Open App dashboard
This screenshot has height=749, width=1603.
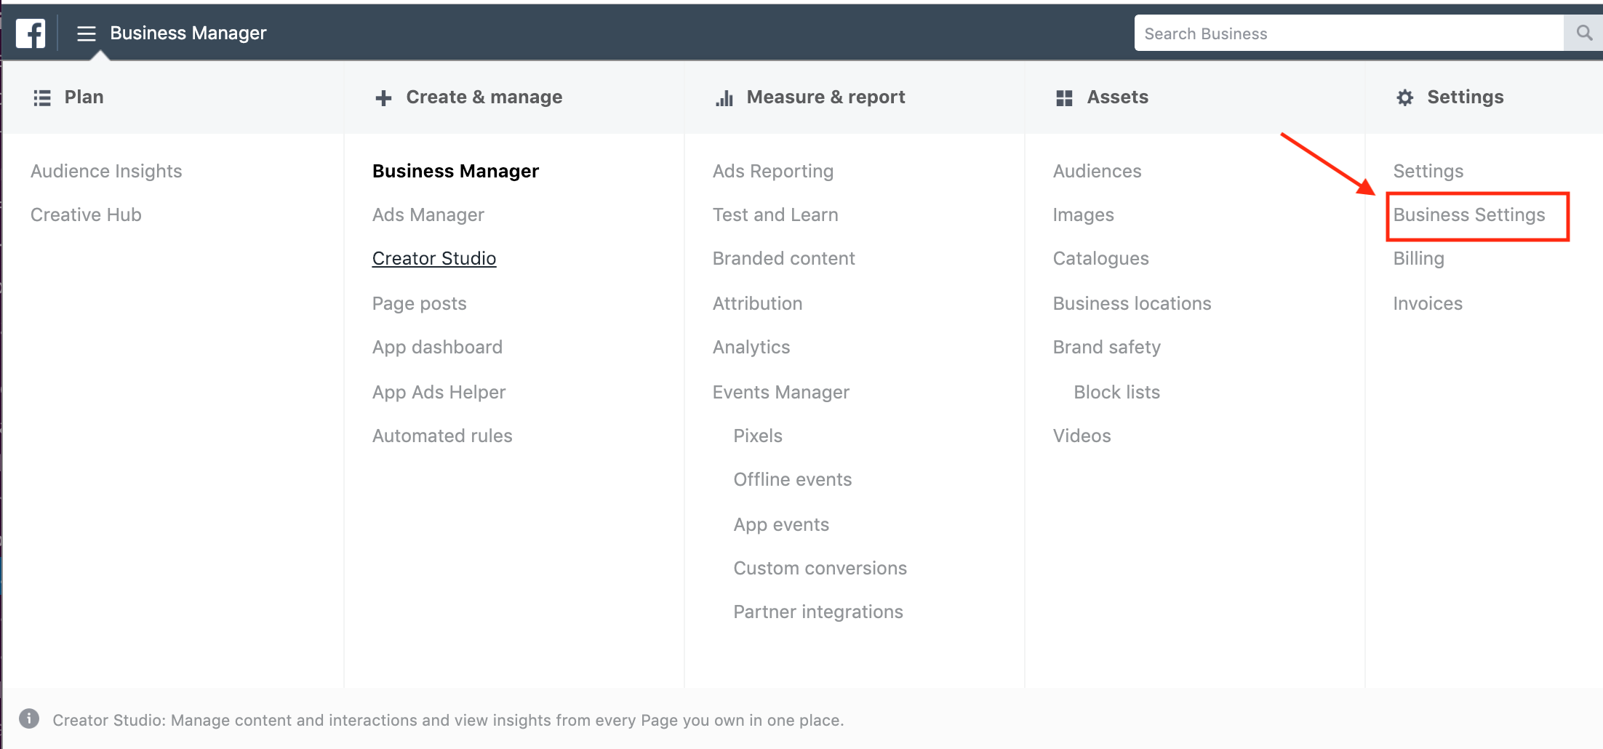(437, 347)
